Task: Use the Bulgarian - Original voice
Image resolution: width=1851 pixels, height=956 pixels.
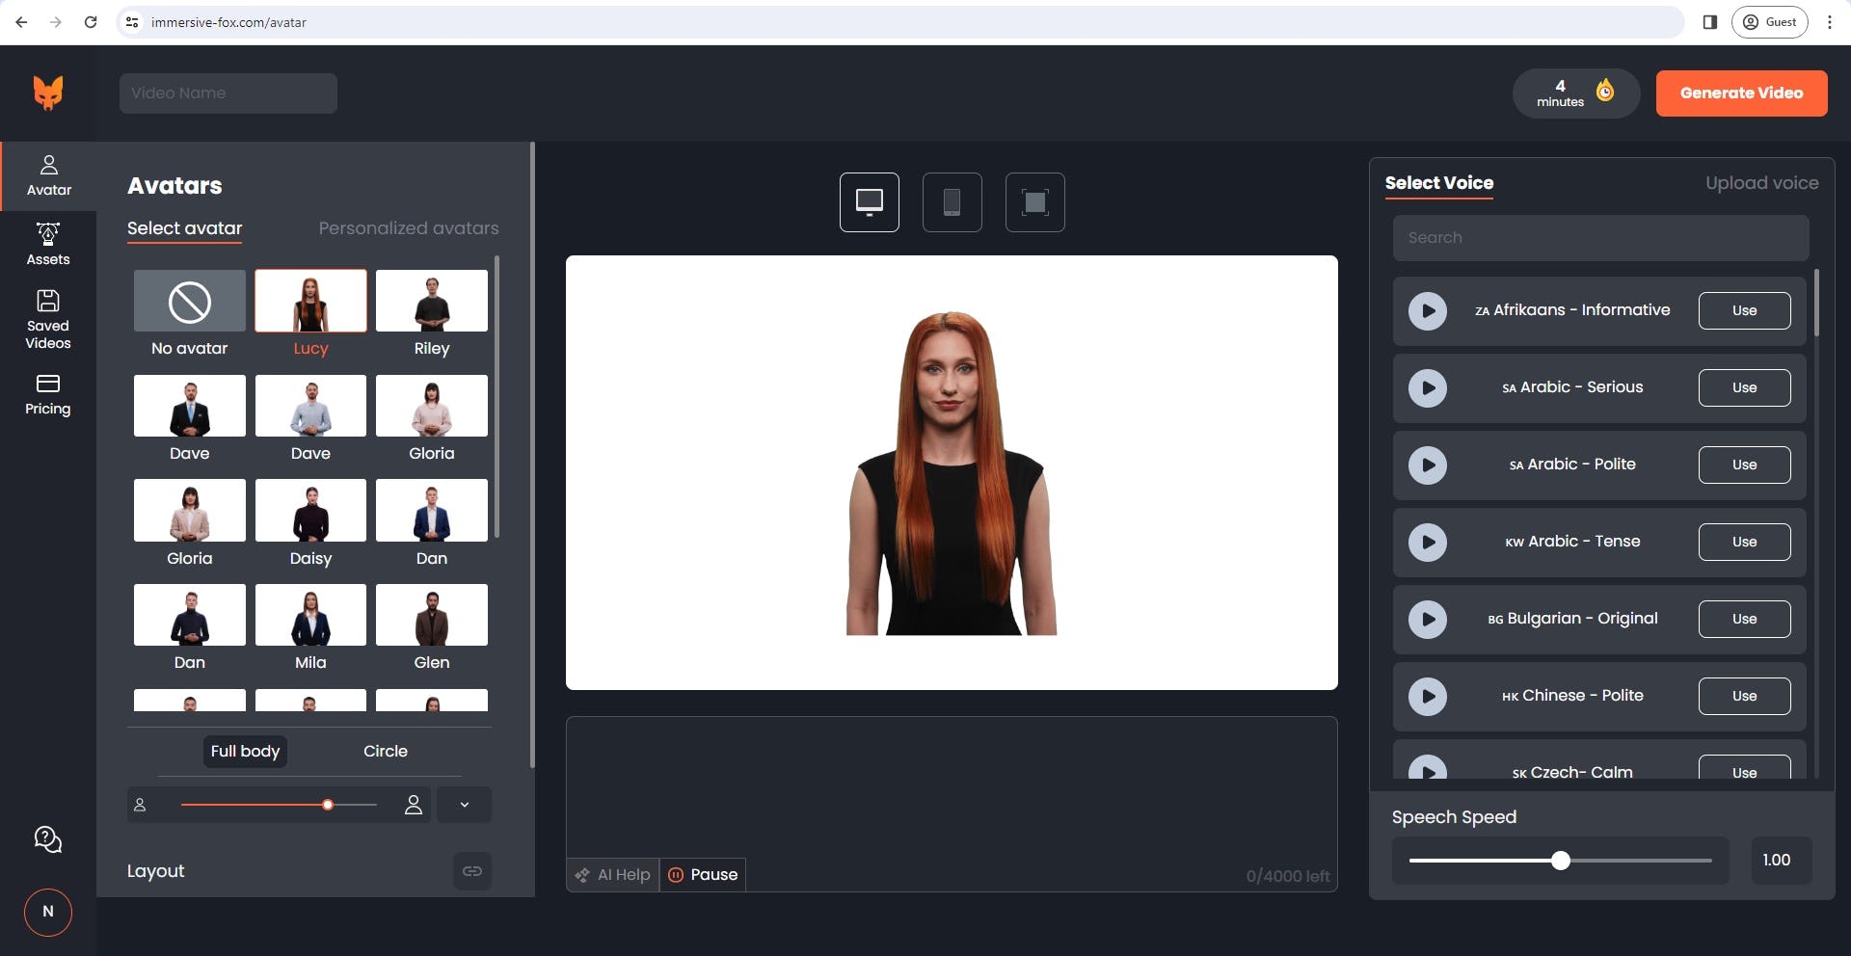Action: pyautogui.click(x=1744, y=619)
